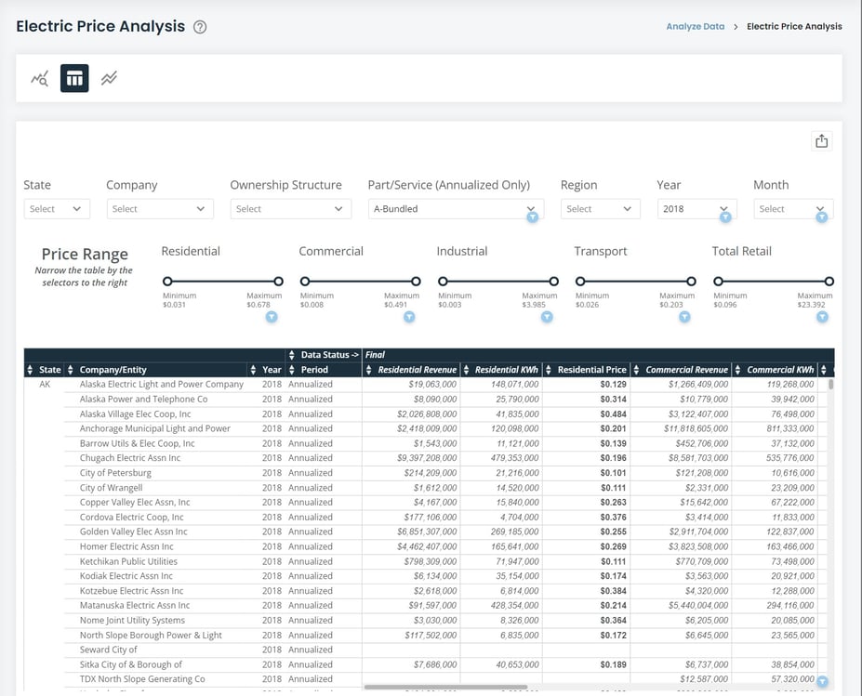Open the Year 2018 dropdown

coord(697,209)
